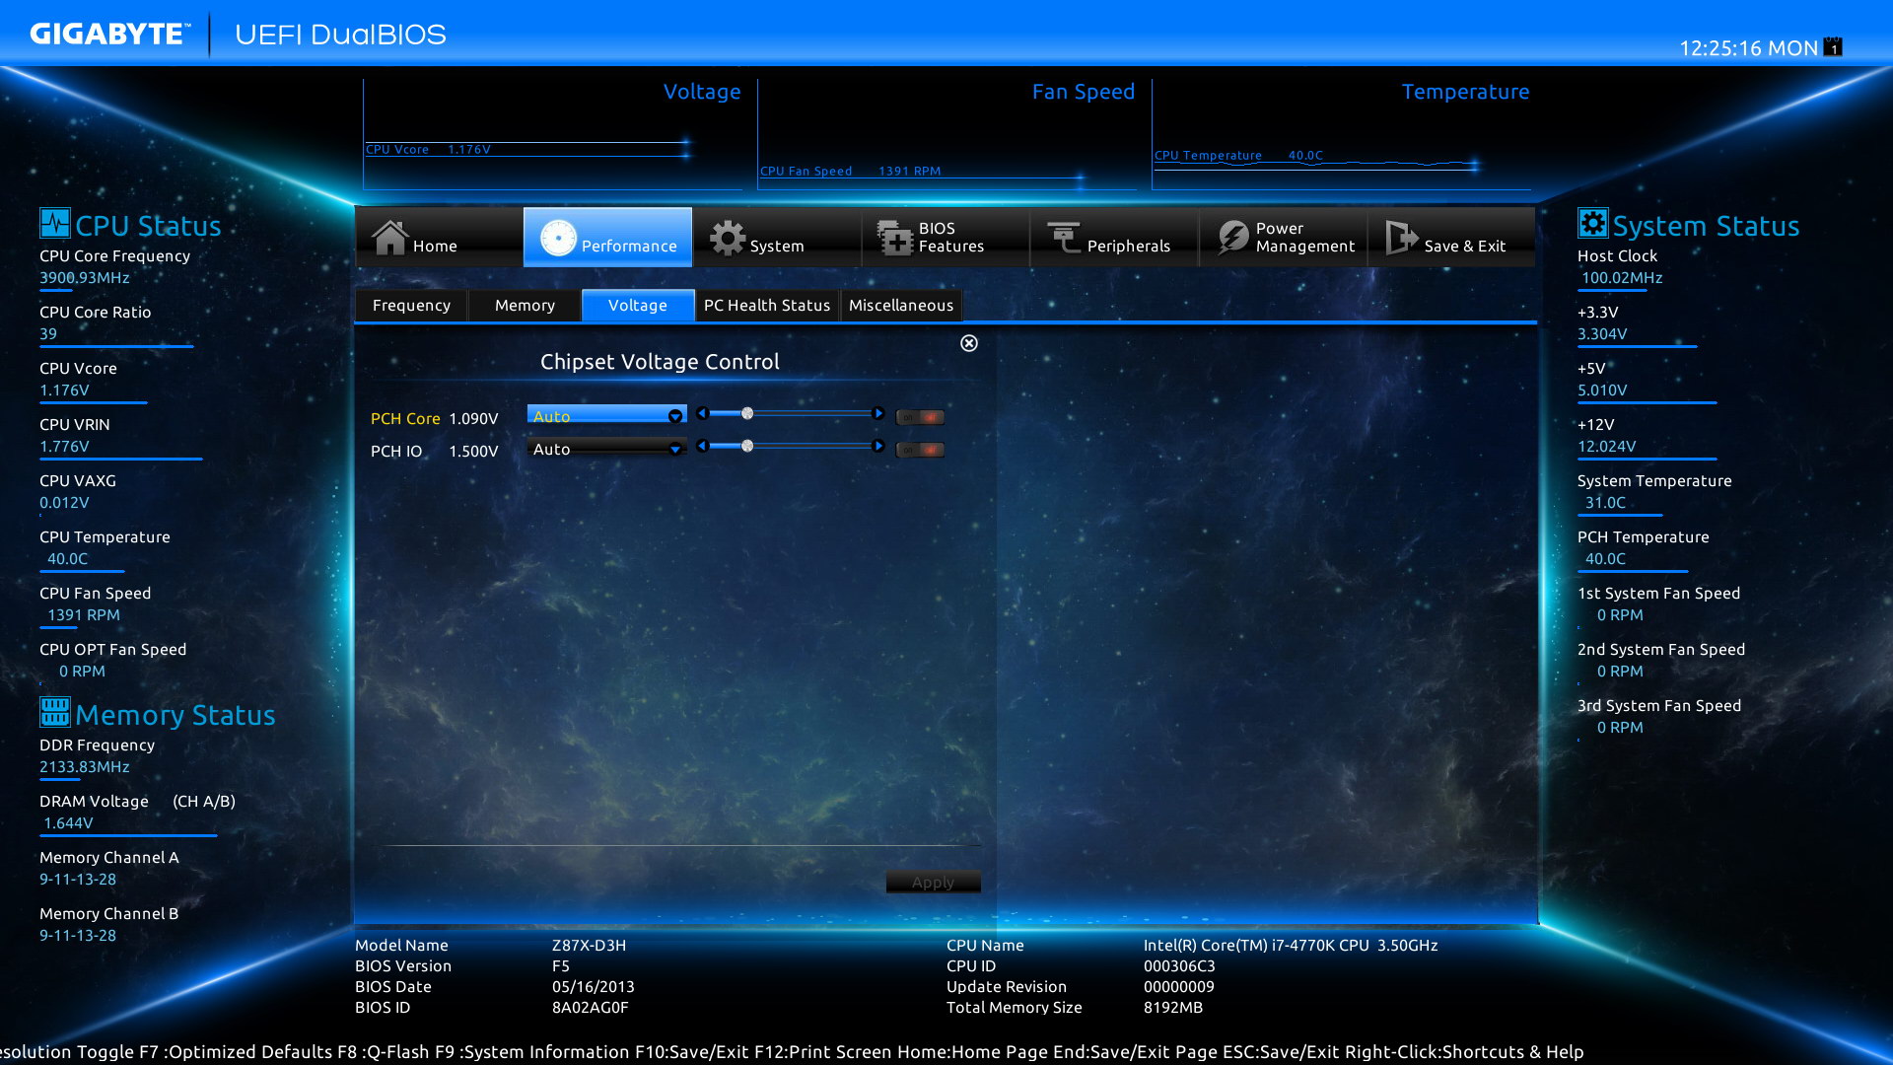Click the System Status gear icon
Screen dimensions: 1893x1065
(x=1592, y=223)
